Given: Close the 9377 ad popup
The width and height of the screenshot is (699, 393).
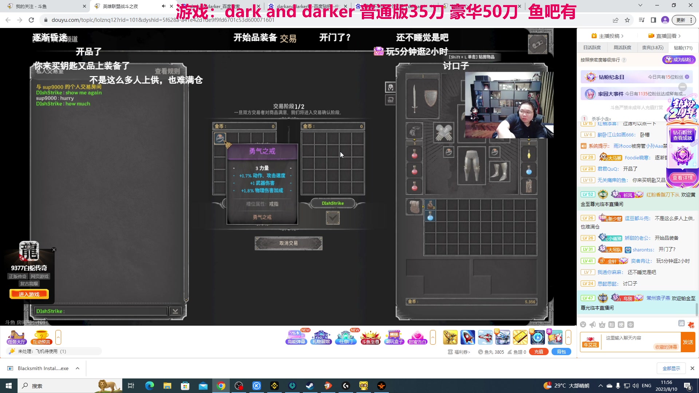Looking at the screenshot, I should tap(54, 250).
